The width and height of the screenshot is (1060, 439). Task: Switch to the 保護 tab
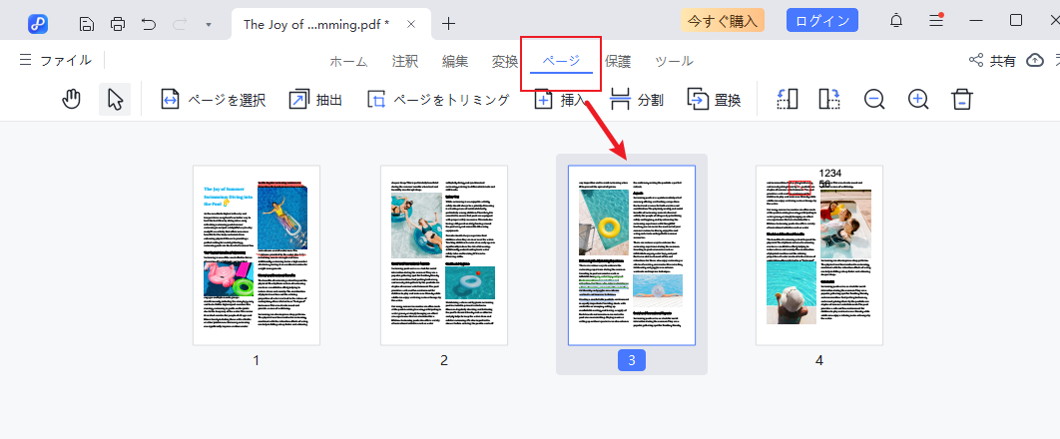coord(618,62)
